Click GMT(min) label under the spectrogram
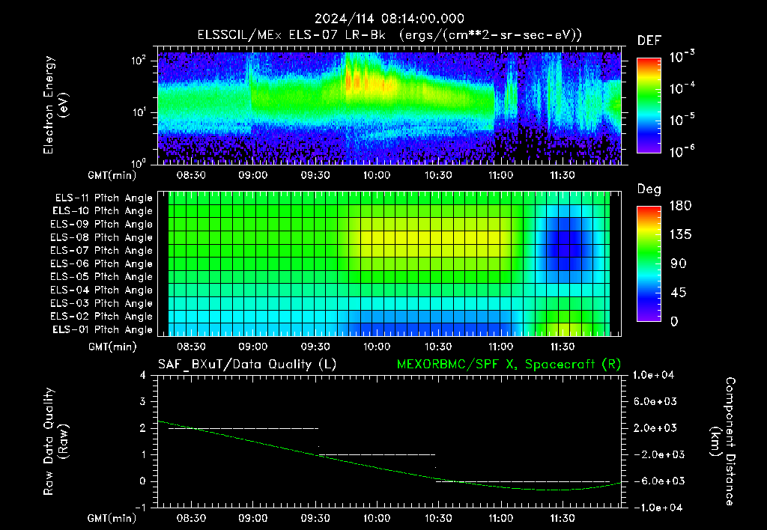 point(112,175)
